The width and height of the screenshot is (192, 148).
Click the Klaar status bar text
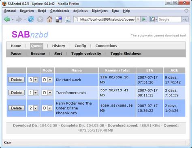pos(7,142)
